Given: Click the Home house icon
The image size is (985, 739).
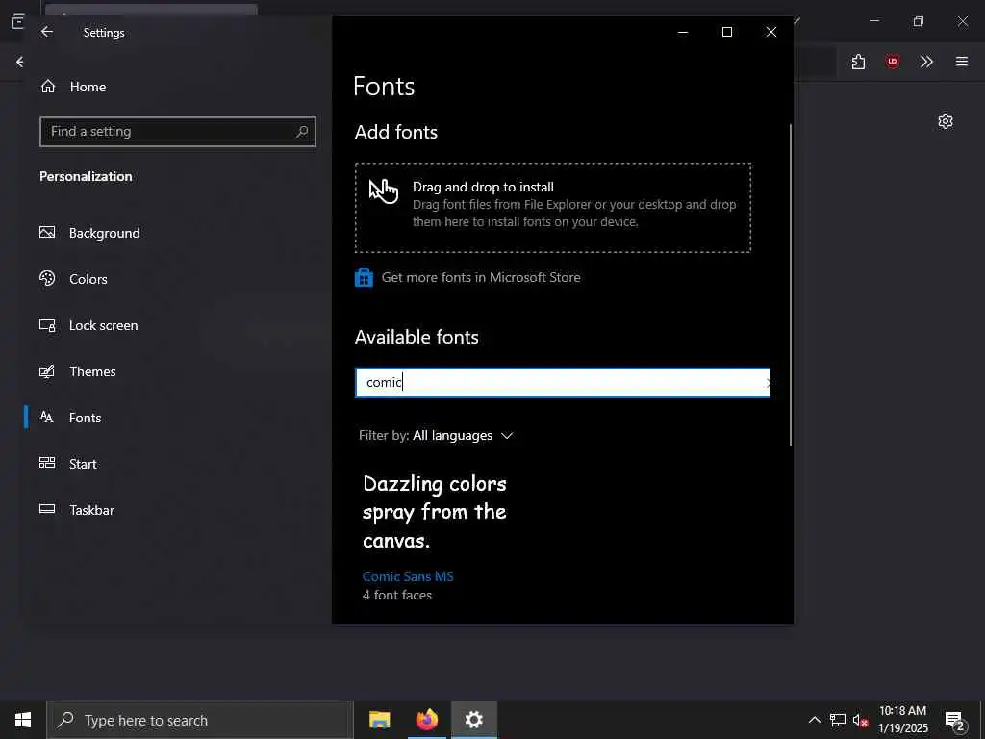Looking at the screenshot, I should [48, 86].
